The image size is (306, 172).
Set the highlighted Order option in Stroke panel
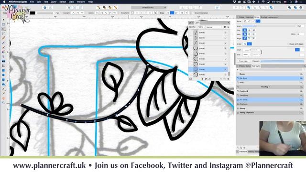pyautogui.click(x=249, y=44)
